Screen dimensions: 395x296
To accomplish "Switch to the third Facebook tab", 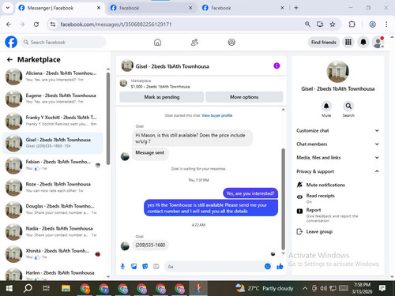I will pyautogui.click(x=243, y=8).
